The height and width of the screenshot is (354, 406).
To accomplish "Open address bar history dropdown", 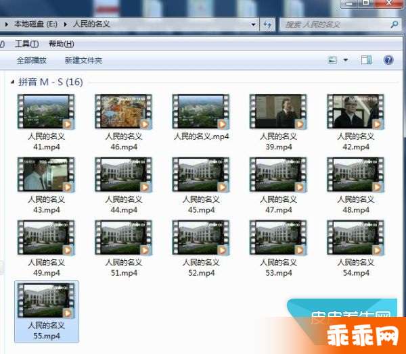I will click(x=253, y=24).
